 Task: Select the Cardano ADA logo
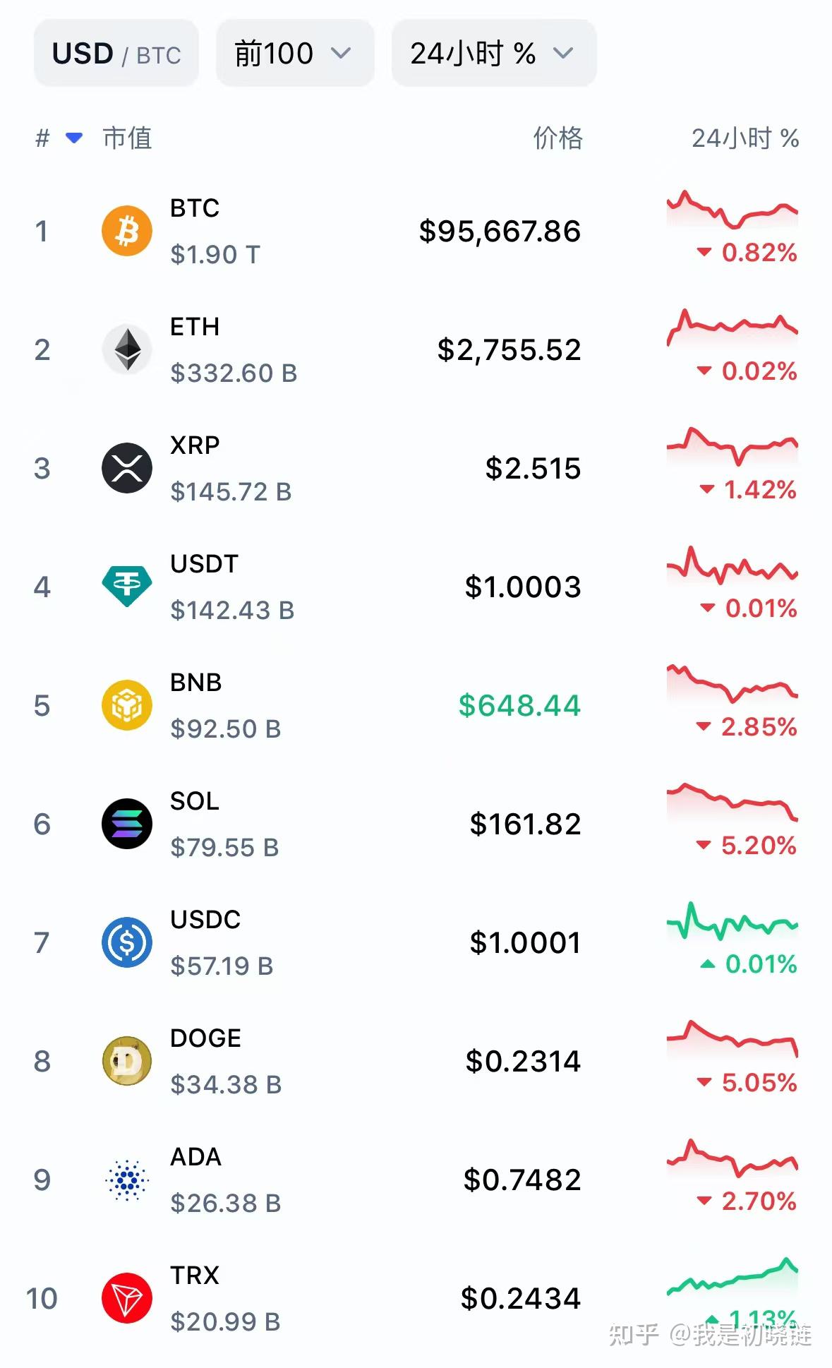(x=127, y=1180)
